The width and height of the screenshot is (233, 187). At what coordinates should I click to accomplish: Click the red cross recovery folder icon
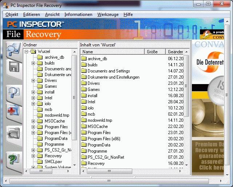[x=14, y=110]
